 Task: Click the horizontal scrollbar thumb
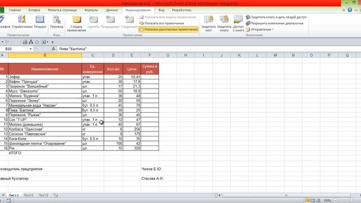[x=286, y=195]
